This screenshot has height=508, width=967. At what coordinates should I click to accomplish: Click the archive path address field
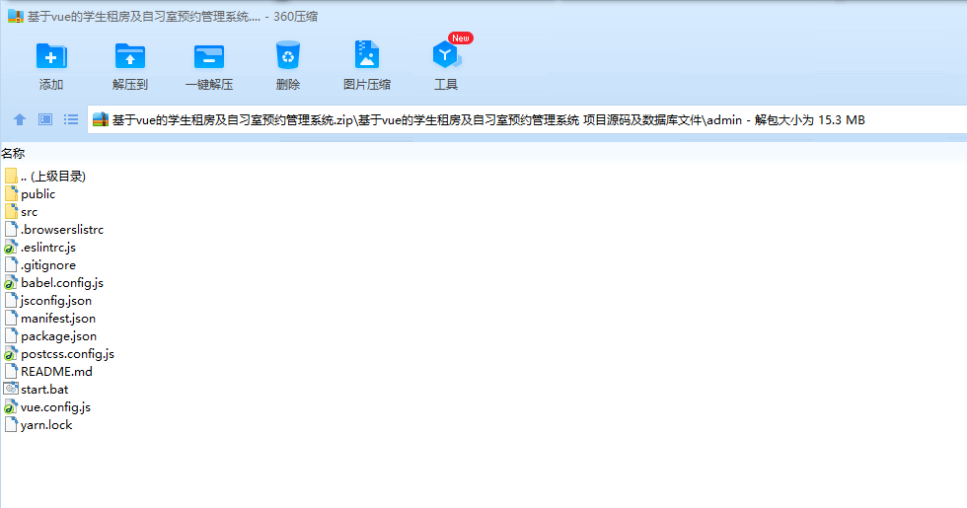coord(527,119)
